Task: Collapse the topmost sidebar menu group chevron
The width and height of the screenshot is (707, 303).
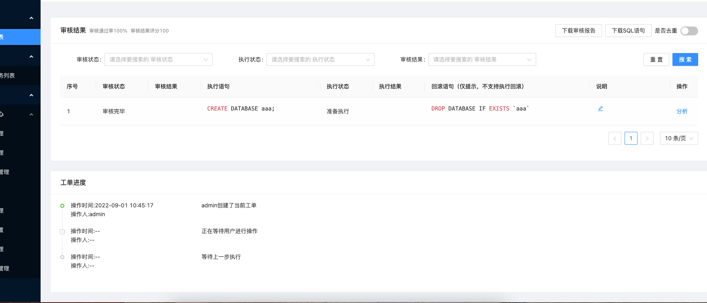Action: click(x=31, y=18)
